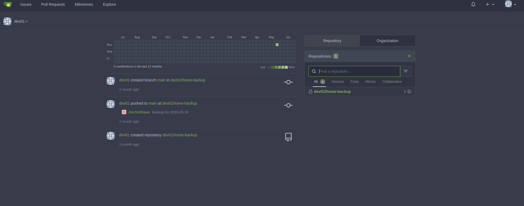Screen dimensions: 524x206
Task: Click the Gitea logo home icon
Action: pos(8,5)
